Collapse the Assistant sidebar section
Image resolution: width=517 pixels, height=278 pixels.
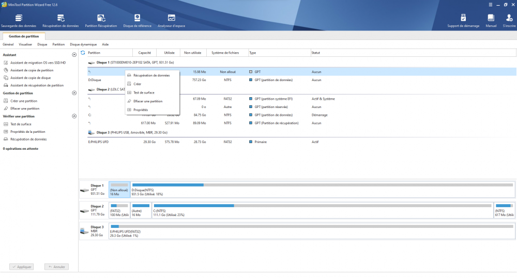point(74,54)
